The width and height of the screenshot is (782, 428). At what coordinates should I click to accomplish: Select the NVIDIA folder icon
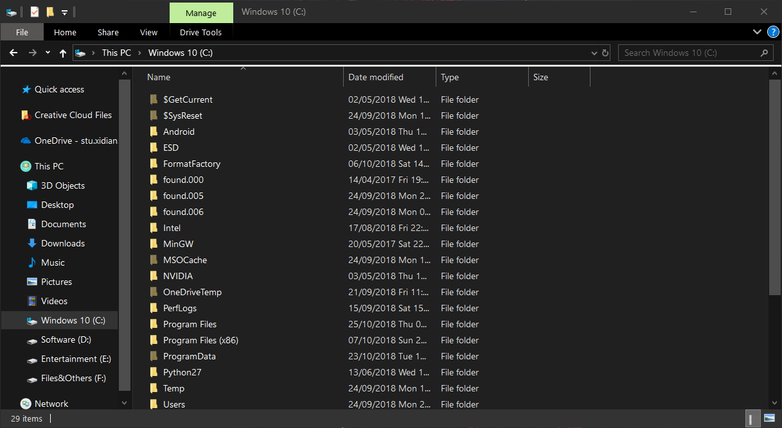coord(154,276)
